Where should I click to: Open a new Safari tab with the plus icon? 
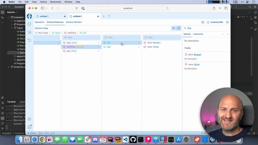[x=220, y=8]
